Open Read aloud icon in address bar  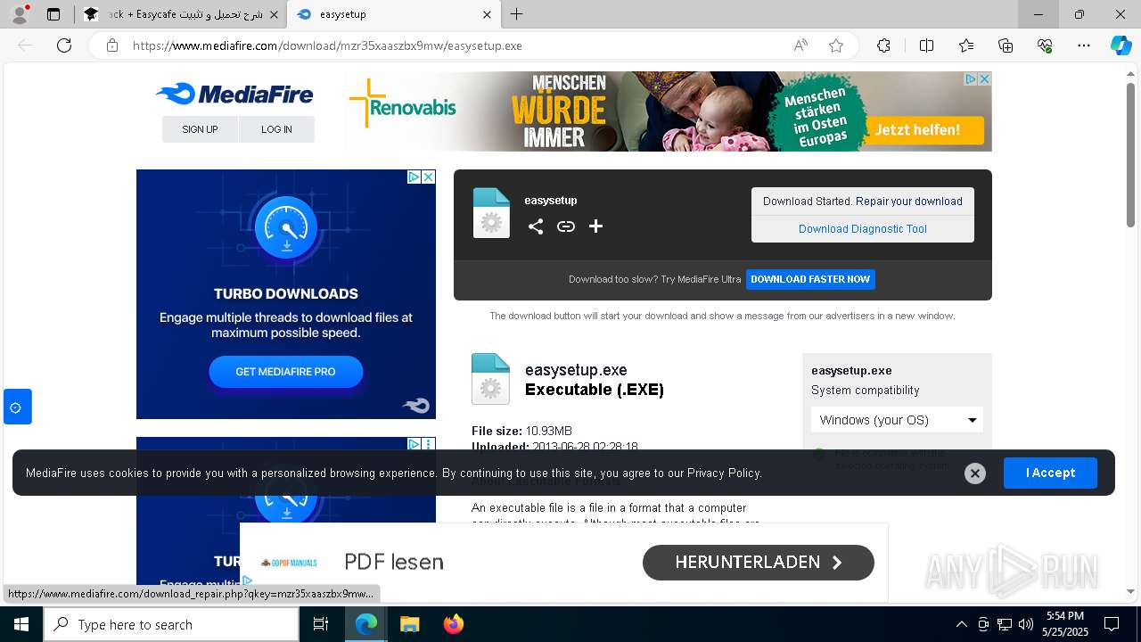point(800,45)
